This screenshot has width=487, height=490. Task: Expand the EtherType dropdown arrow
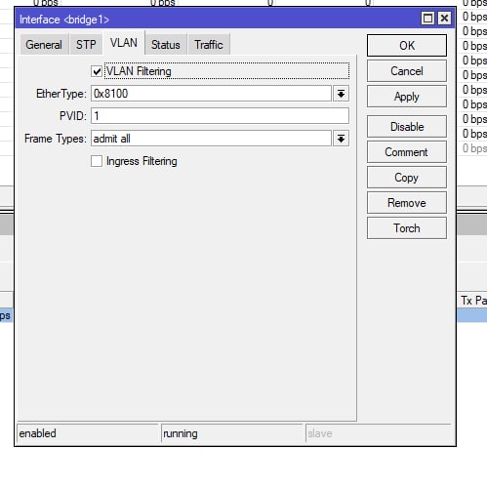[x=341, y=94]
